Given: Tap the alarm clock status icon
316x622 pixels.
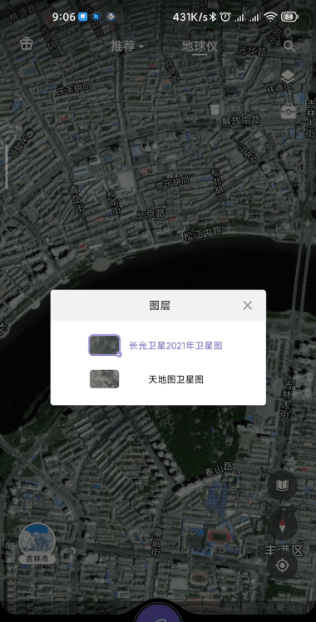Looking at the screenshot, I should coord(225,17).
